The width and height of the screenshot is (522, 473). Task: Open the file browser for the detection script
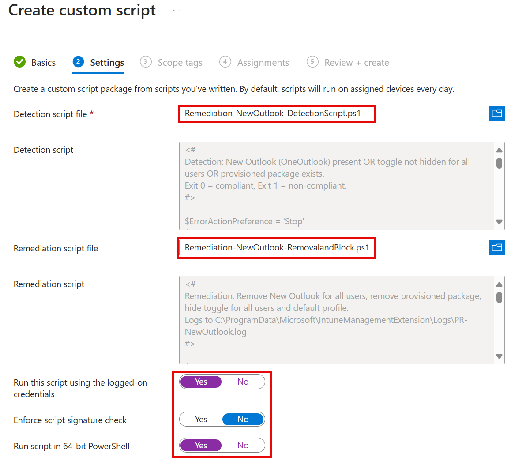click(x=497, y=113)
